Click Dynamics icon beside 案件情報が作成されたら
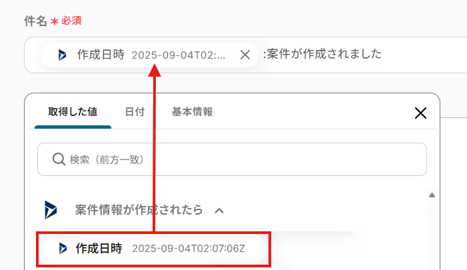Viewport: 467px width, 270px height. [51, 210]
